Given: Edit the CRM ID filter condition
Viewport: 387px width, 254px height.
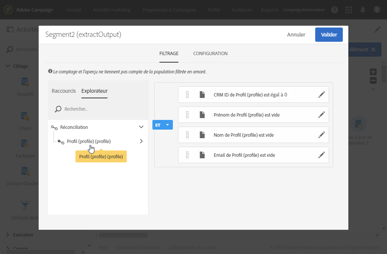Looking at the screenshot, I should point(322,95).
